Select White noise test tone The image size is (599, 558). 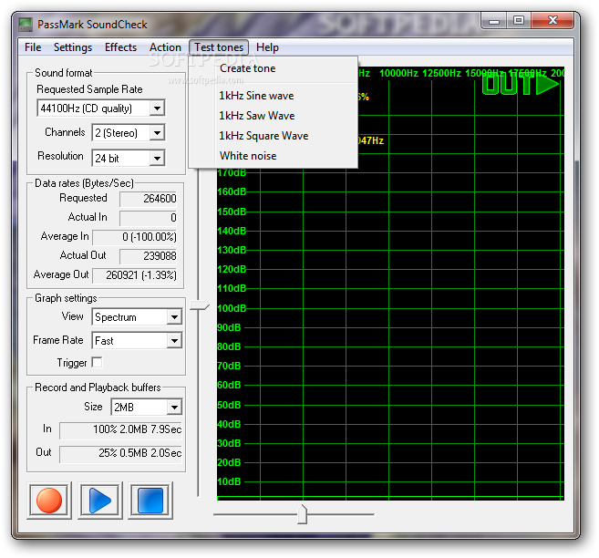[x=274, y=156]
